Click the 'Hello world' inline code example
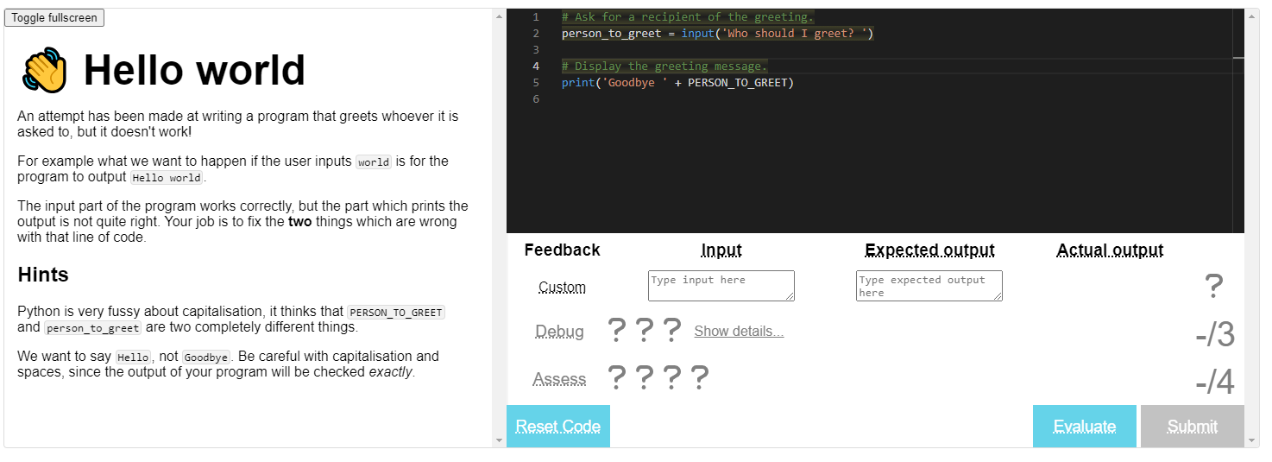The width and height of the screenshot is (1272, 462). click(x=167, y=177)
